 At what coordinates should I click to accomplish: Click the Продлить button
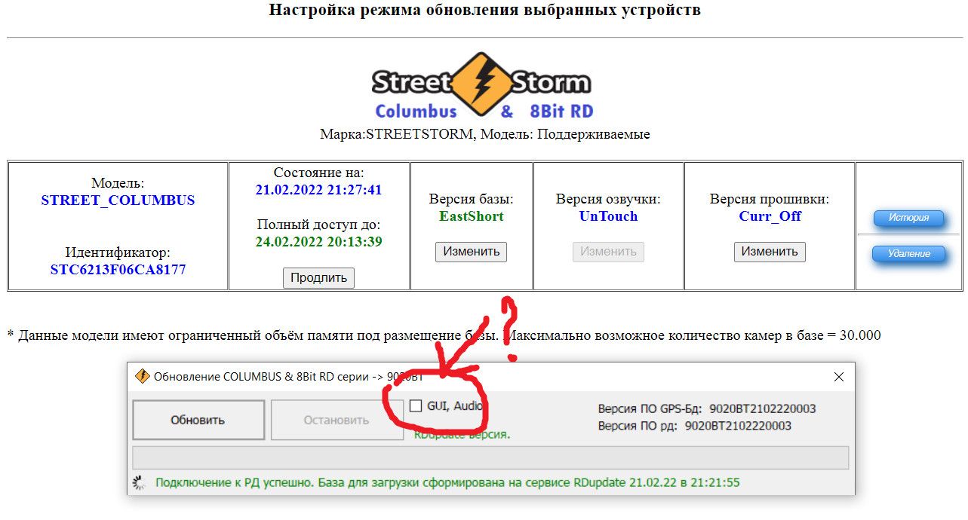click(318, 277)
